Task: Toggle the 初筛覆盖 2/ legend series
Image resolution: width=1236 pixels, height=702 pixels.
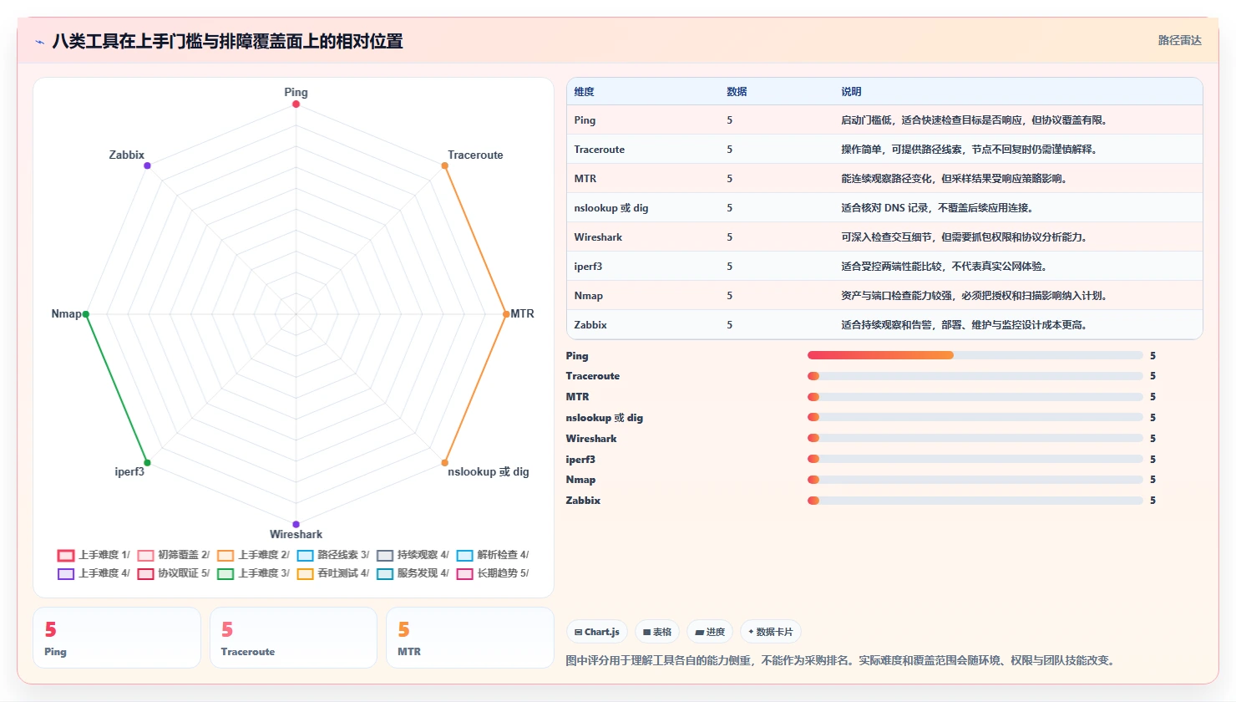Action: (173, 555)
